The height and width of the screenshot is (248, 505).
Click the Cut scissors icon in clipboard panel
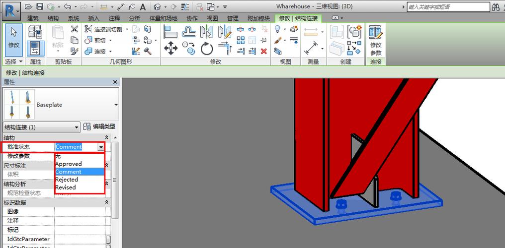75,29
